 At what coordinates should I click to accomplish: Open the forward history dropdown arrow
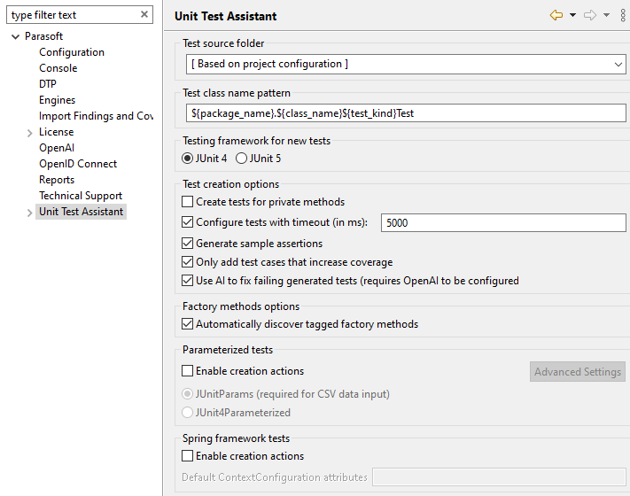606,15
